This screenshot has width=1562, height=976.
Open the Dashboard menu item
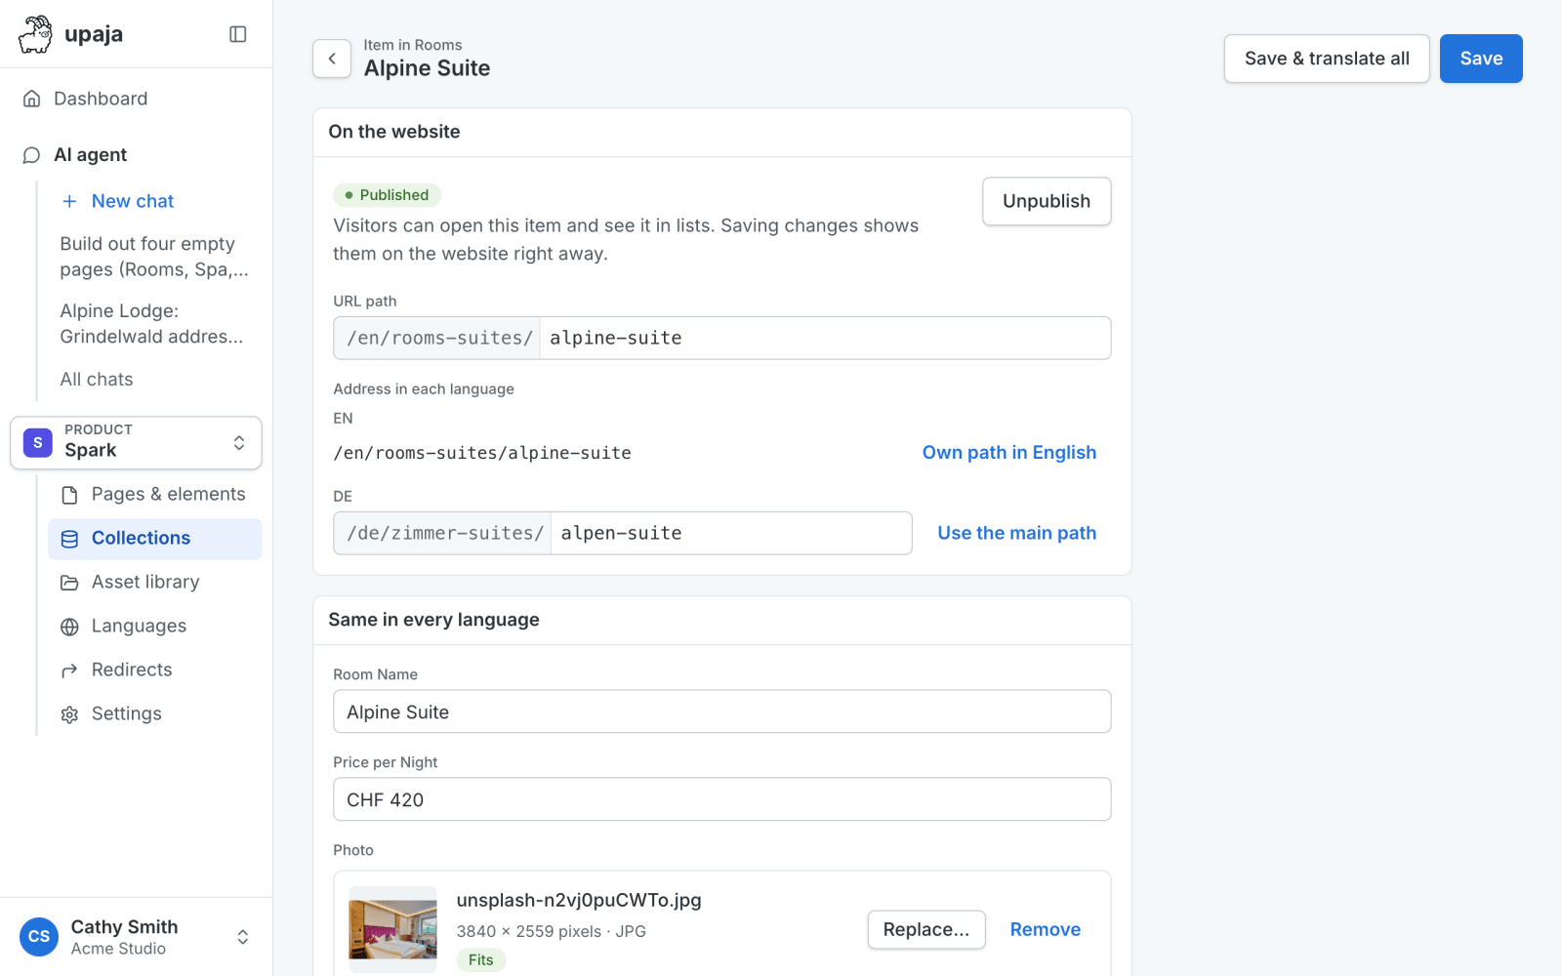coord(136,99)
